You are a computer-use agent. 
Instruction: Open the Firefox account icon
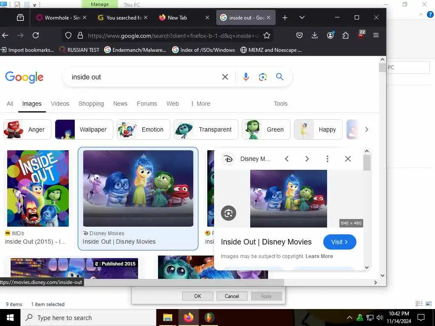pyautogui.click(x=330, y=35)
